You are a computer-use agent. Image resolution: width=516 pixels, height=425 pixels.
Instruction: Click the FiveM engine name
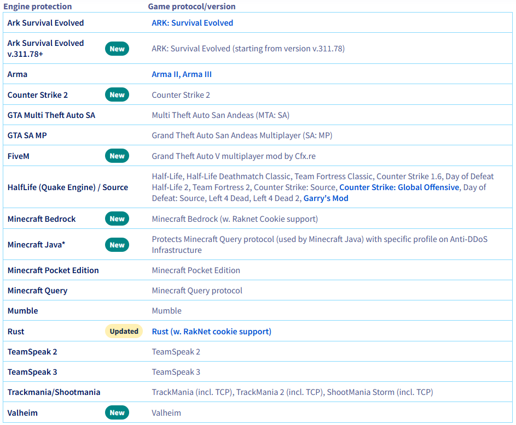pyautogui.click(x=19, y=156)
